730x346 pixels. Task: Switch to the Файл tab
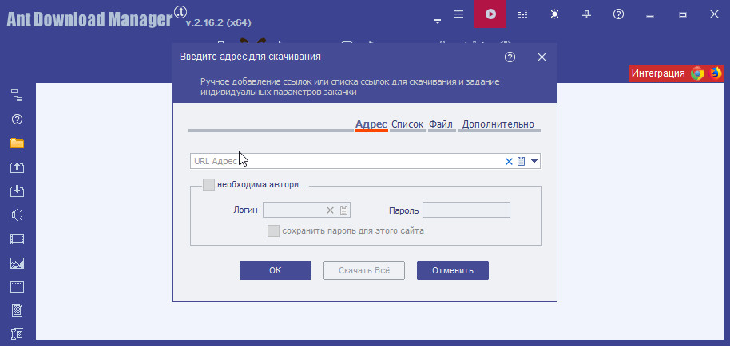[x=441, y=124]
